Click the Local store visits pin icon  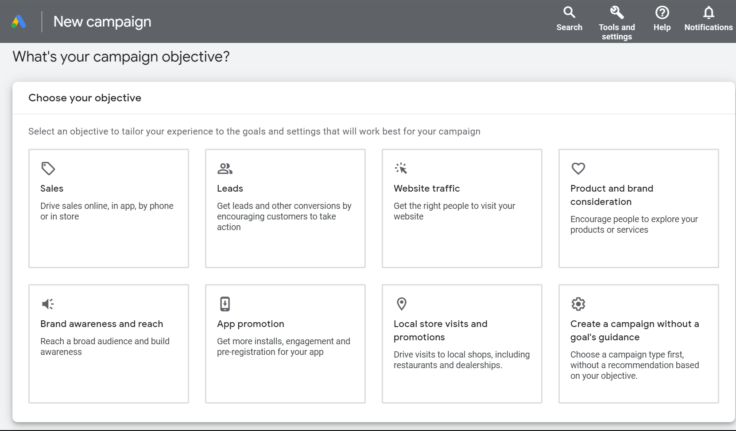click(x=402, y=304)
